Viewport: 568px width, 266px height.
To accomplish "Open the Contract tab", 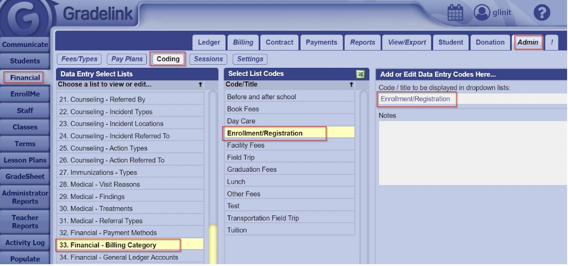I will tap(279, 42).
